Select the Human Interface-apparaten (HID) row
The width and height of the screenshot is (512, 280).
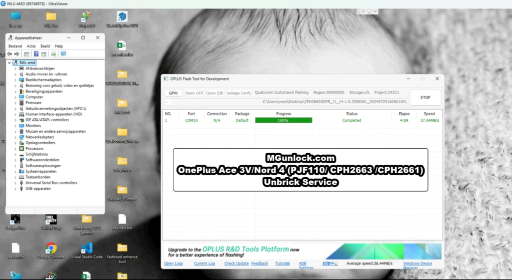tap(54, 114)
